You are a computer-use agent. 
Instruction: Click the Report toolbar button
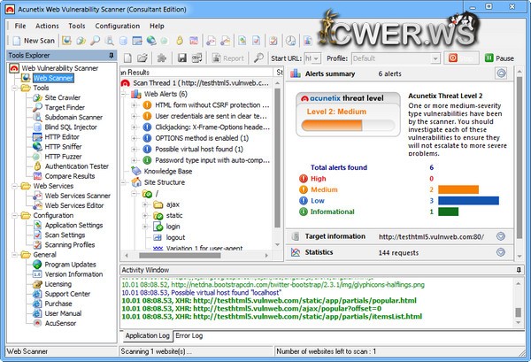click(x=228, y=58)
